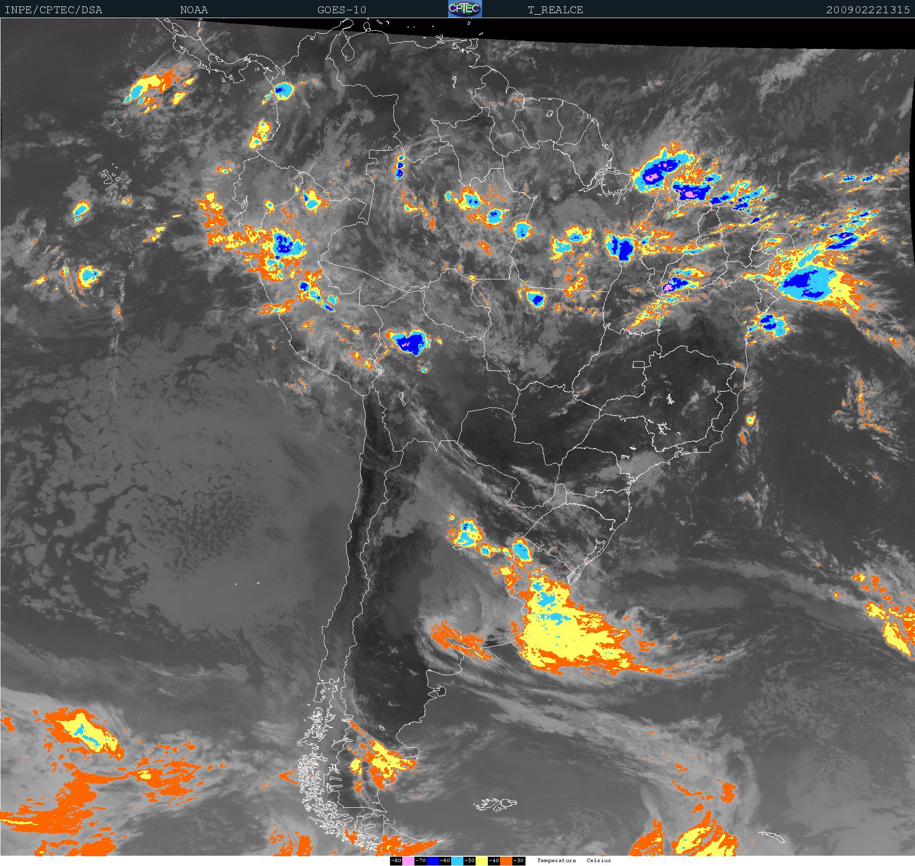Click the Temperatura legend label
The height and width of the screenshot is (866, 915).
[556, 861]
